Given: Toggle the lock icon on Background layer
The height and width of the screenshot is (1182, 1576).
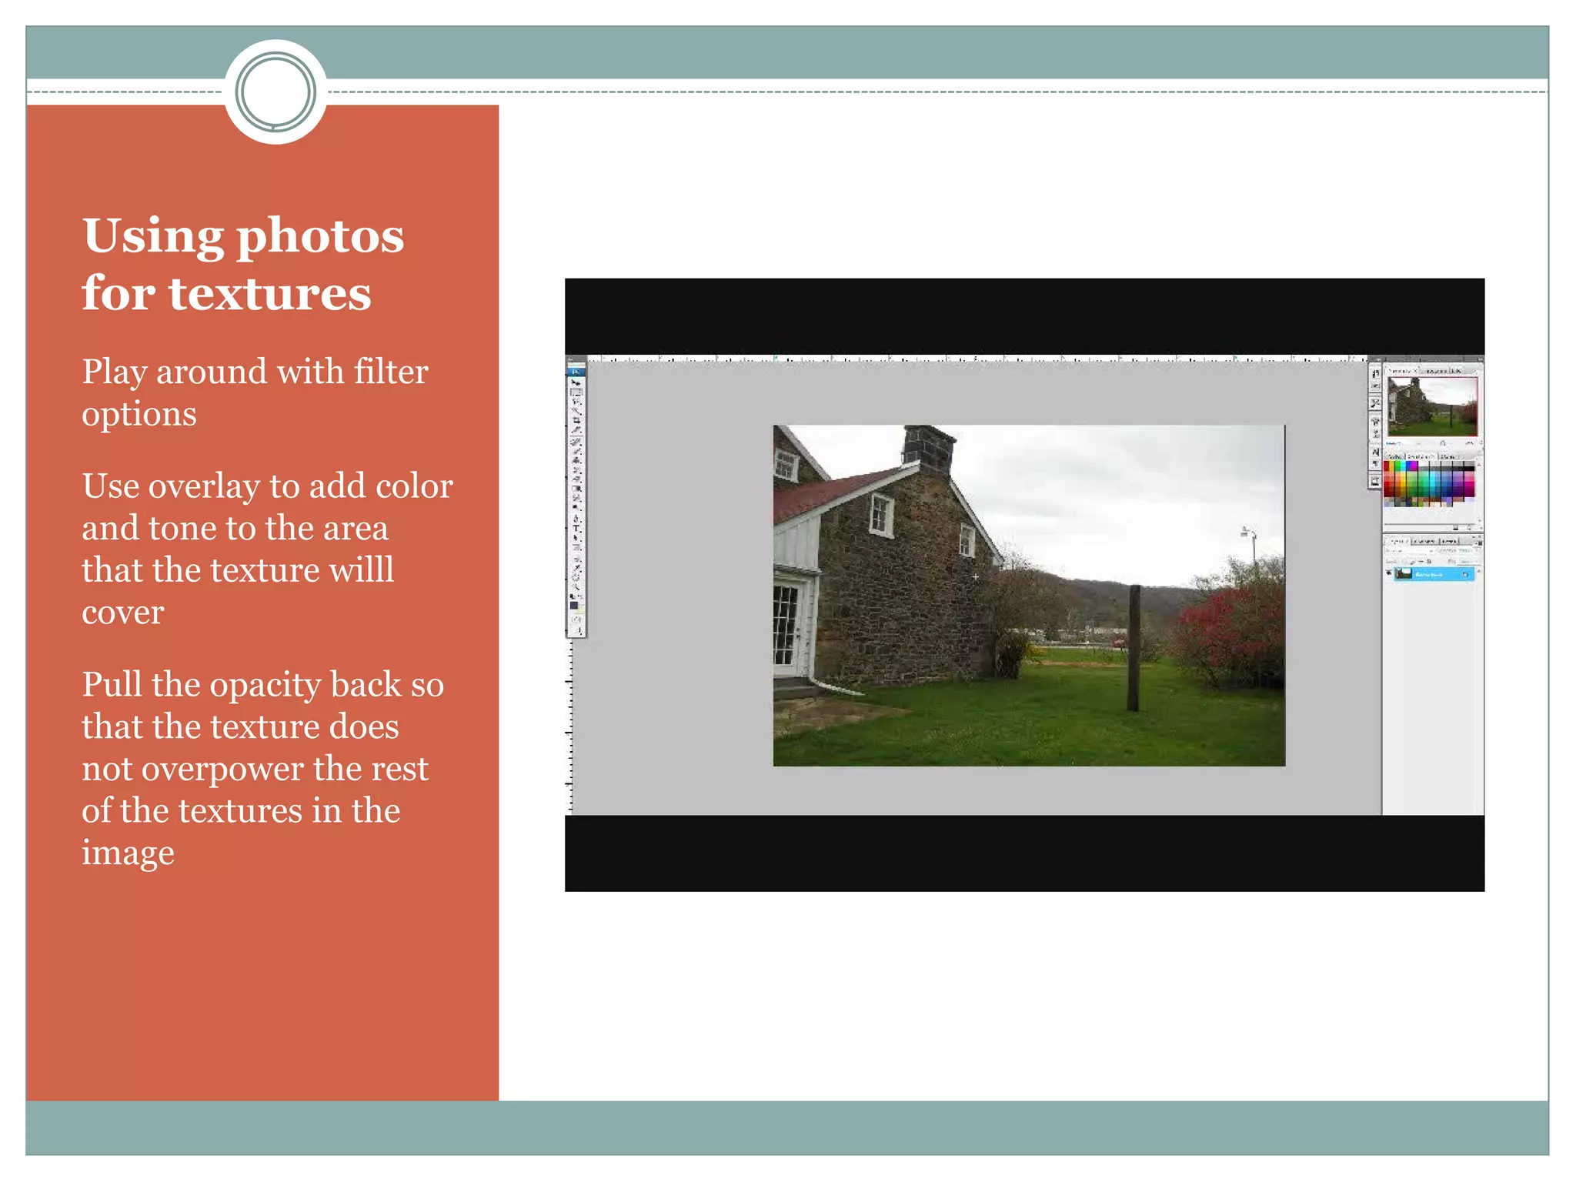Looking at the screenshot, I should tap(1465, 575).
